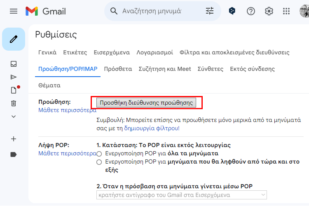Click the Gmail logo
Viewport: 309px width, 206px height.
coord(45,11)
